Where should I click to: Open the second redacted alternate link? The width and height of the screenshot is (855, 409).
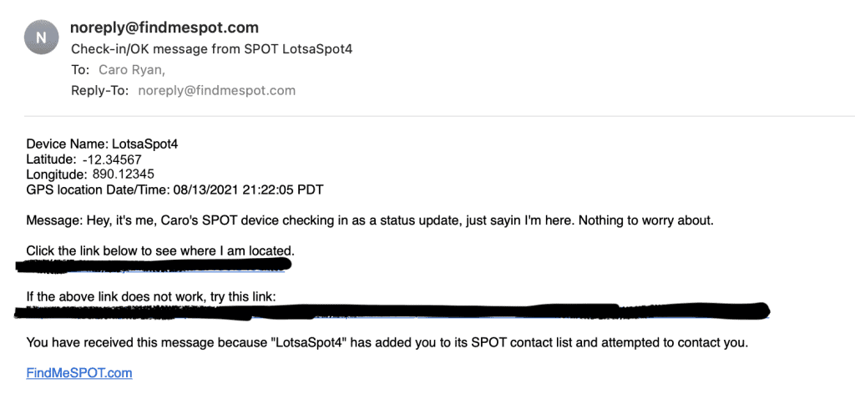392,311
